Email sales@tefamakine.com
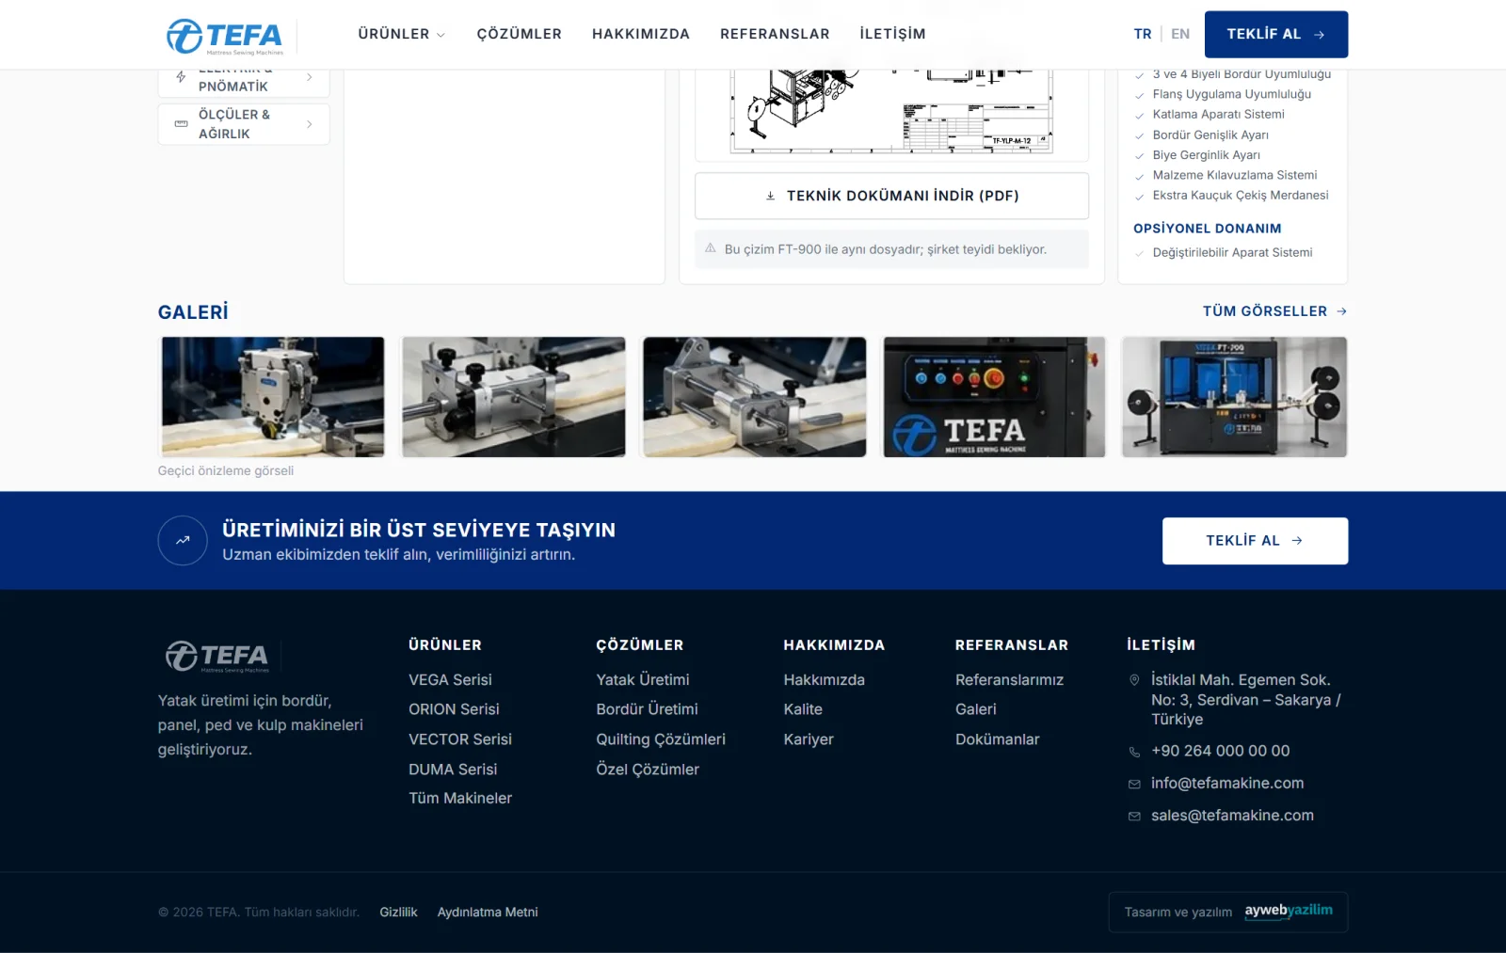 (x=1232, y=816)
